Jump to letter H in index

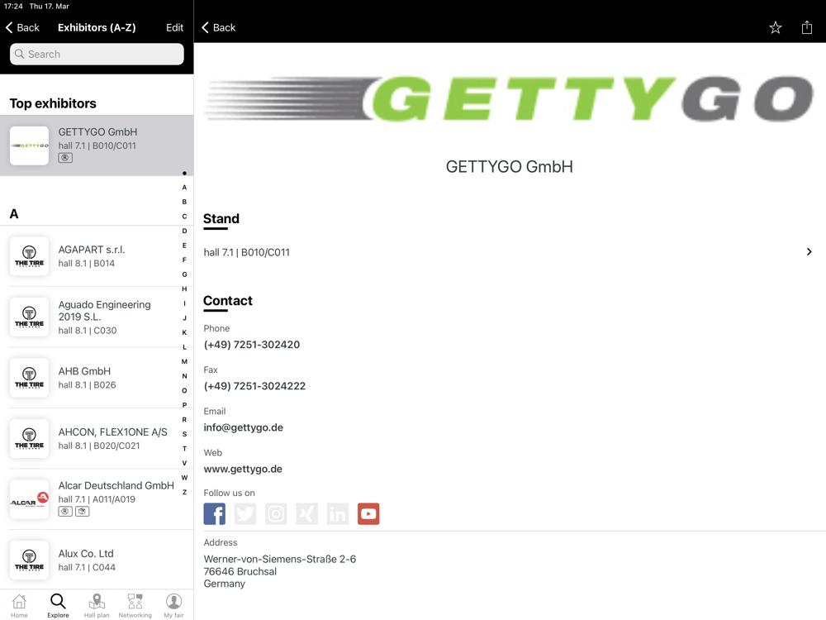click(184, 289)
